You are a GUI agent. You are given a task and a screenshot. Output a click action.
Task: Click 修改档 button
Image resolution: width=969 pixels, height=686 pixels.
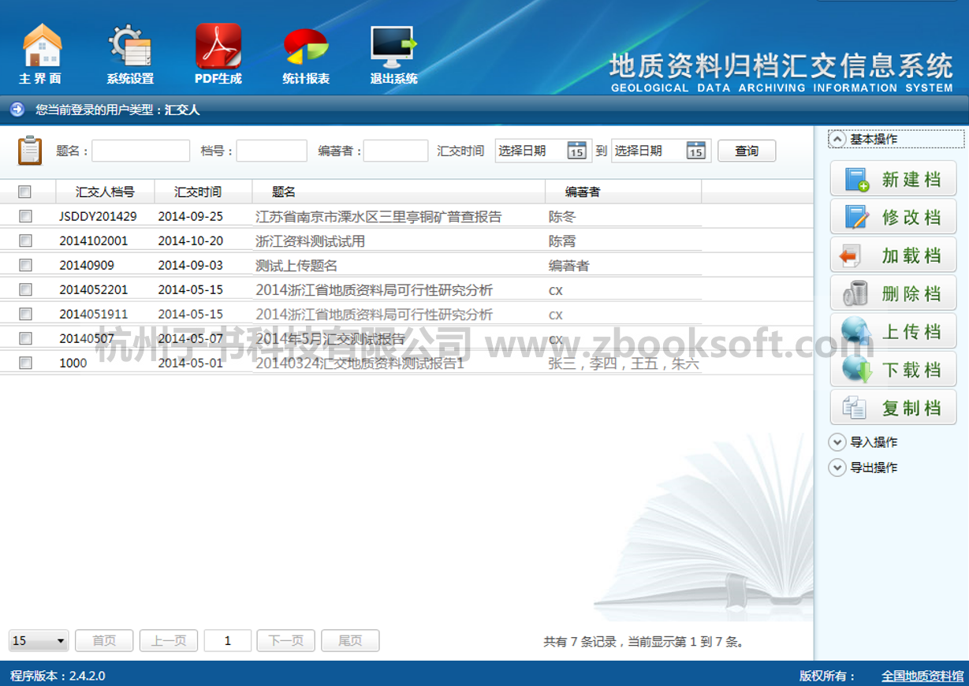tap(893, 217)
